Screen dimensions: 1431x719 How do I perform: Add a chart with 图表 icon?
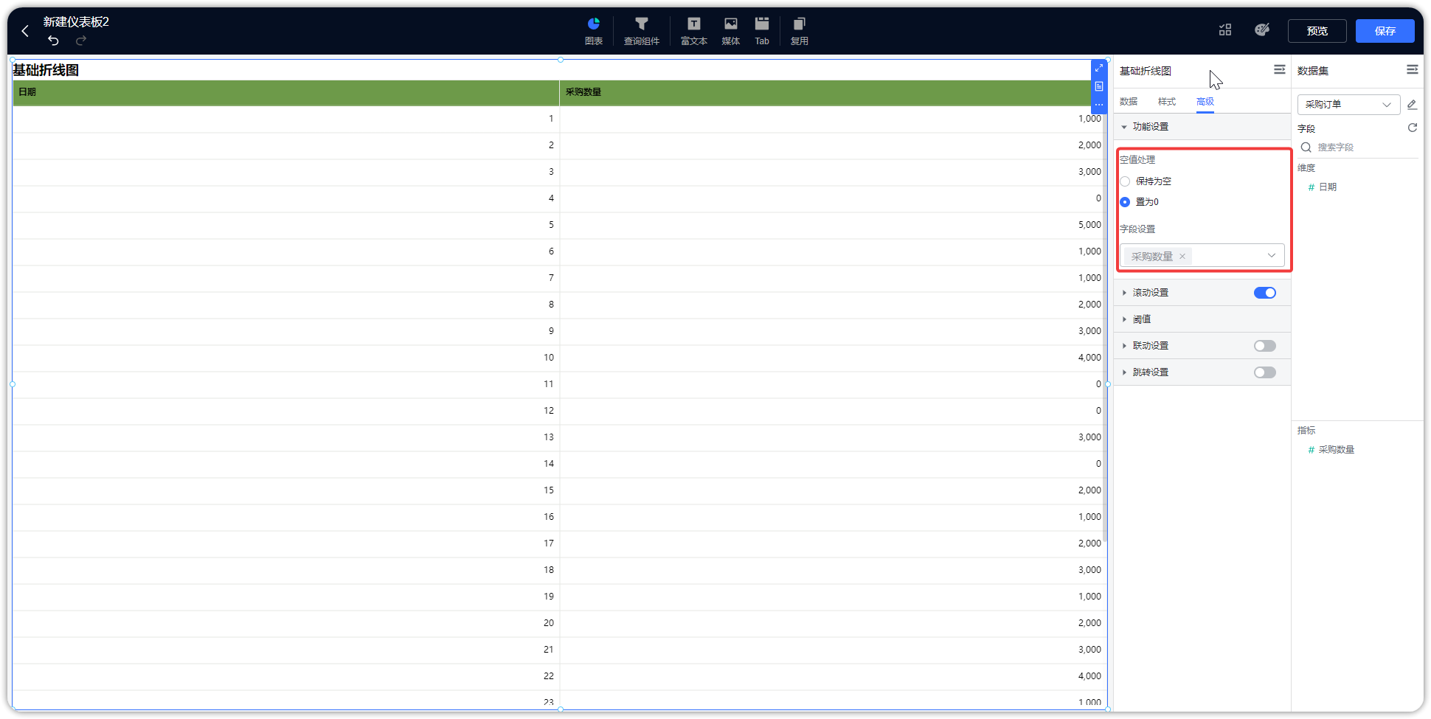(594, 31)
